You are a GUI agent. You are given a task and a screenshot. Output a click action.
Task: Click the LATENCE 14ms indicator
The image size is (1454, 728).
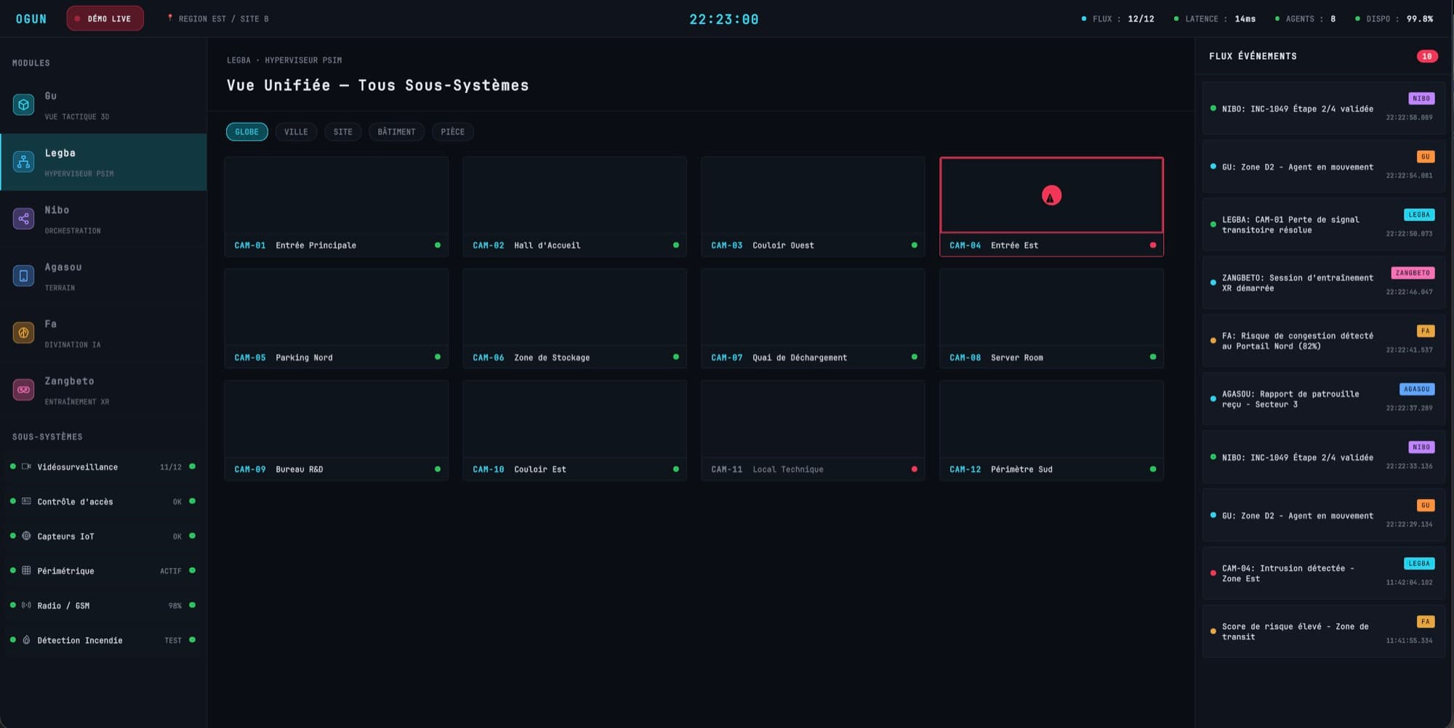point(1215,19)
